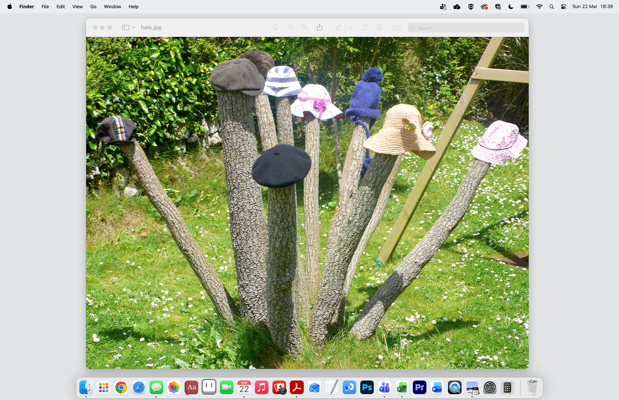Launch Premiere Pro from the Dock

coord(419,387)
